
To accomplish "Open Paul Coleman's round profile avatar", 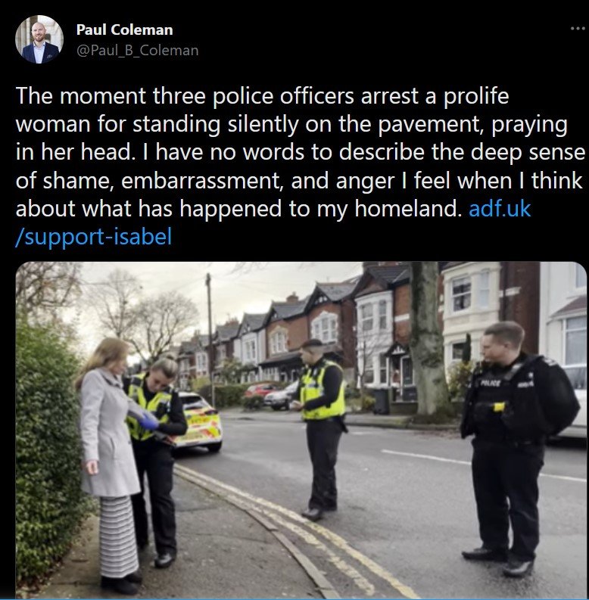I will pyautogui.click(x=39, y=39).
